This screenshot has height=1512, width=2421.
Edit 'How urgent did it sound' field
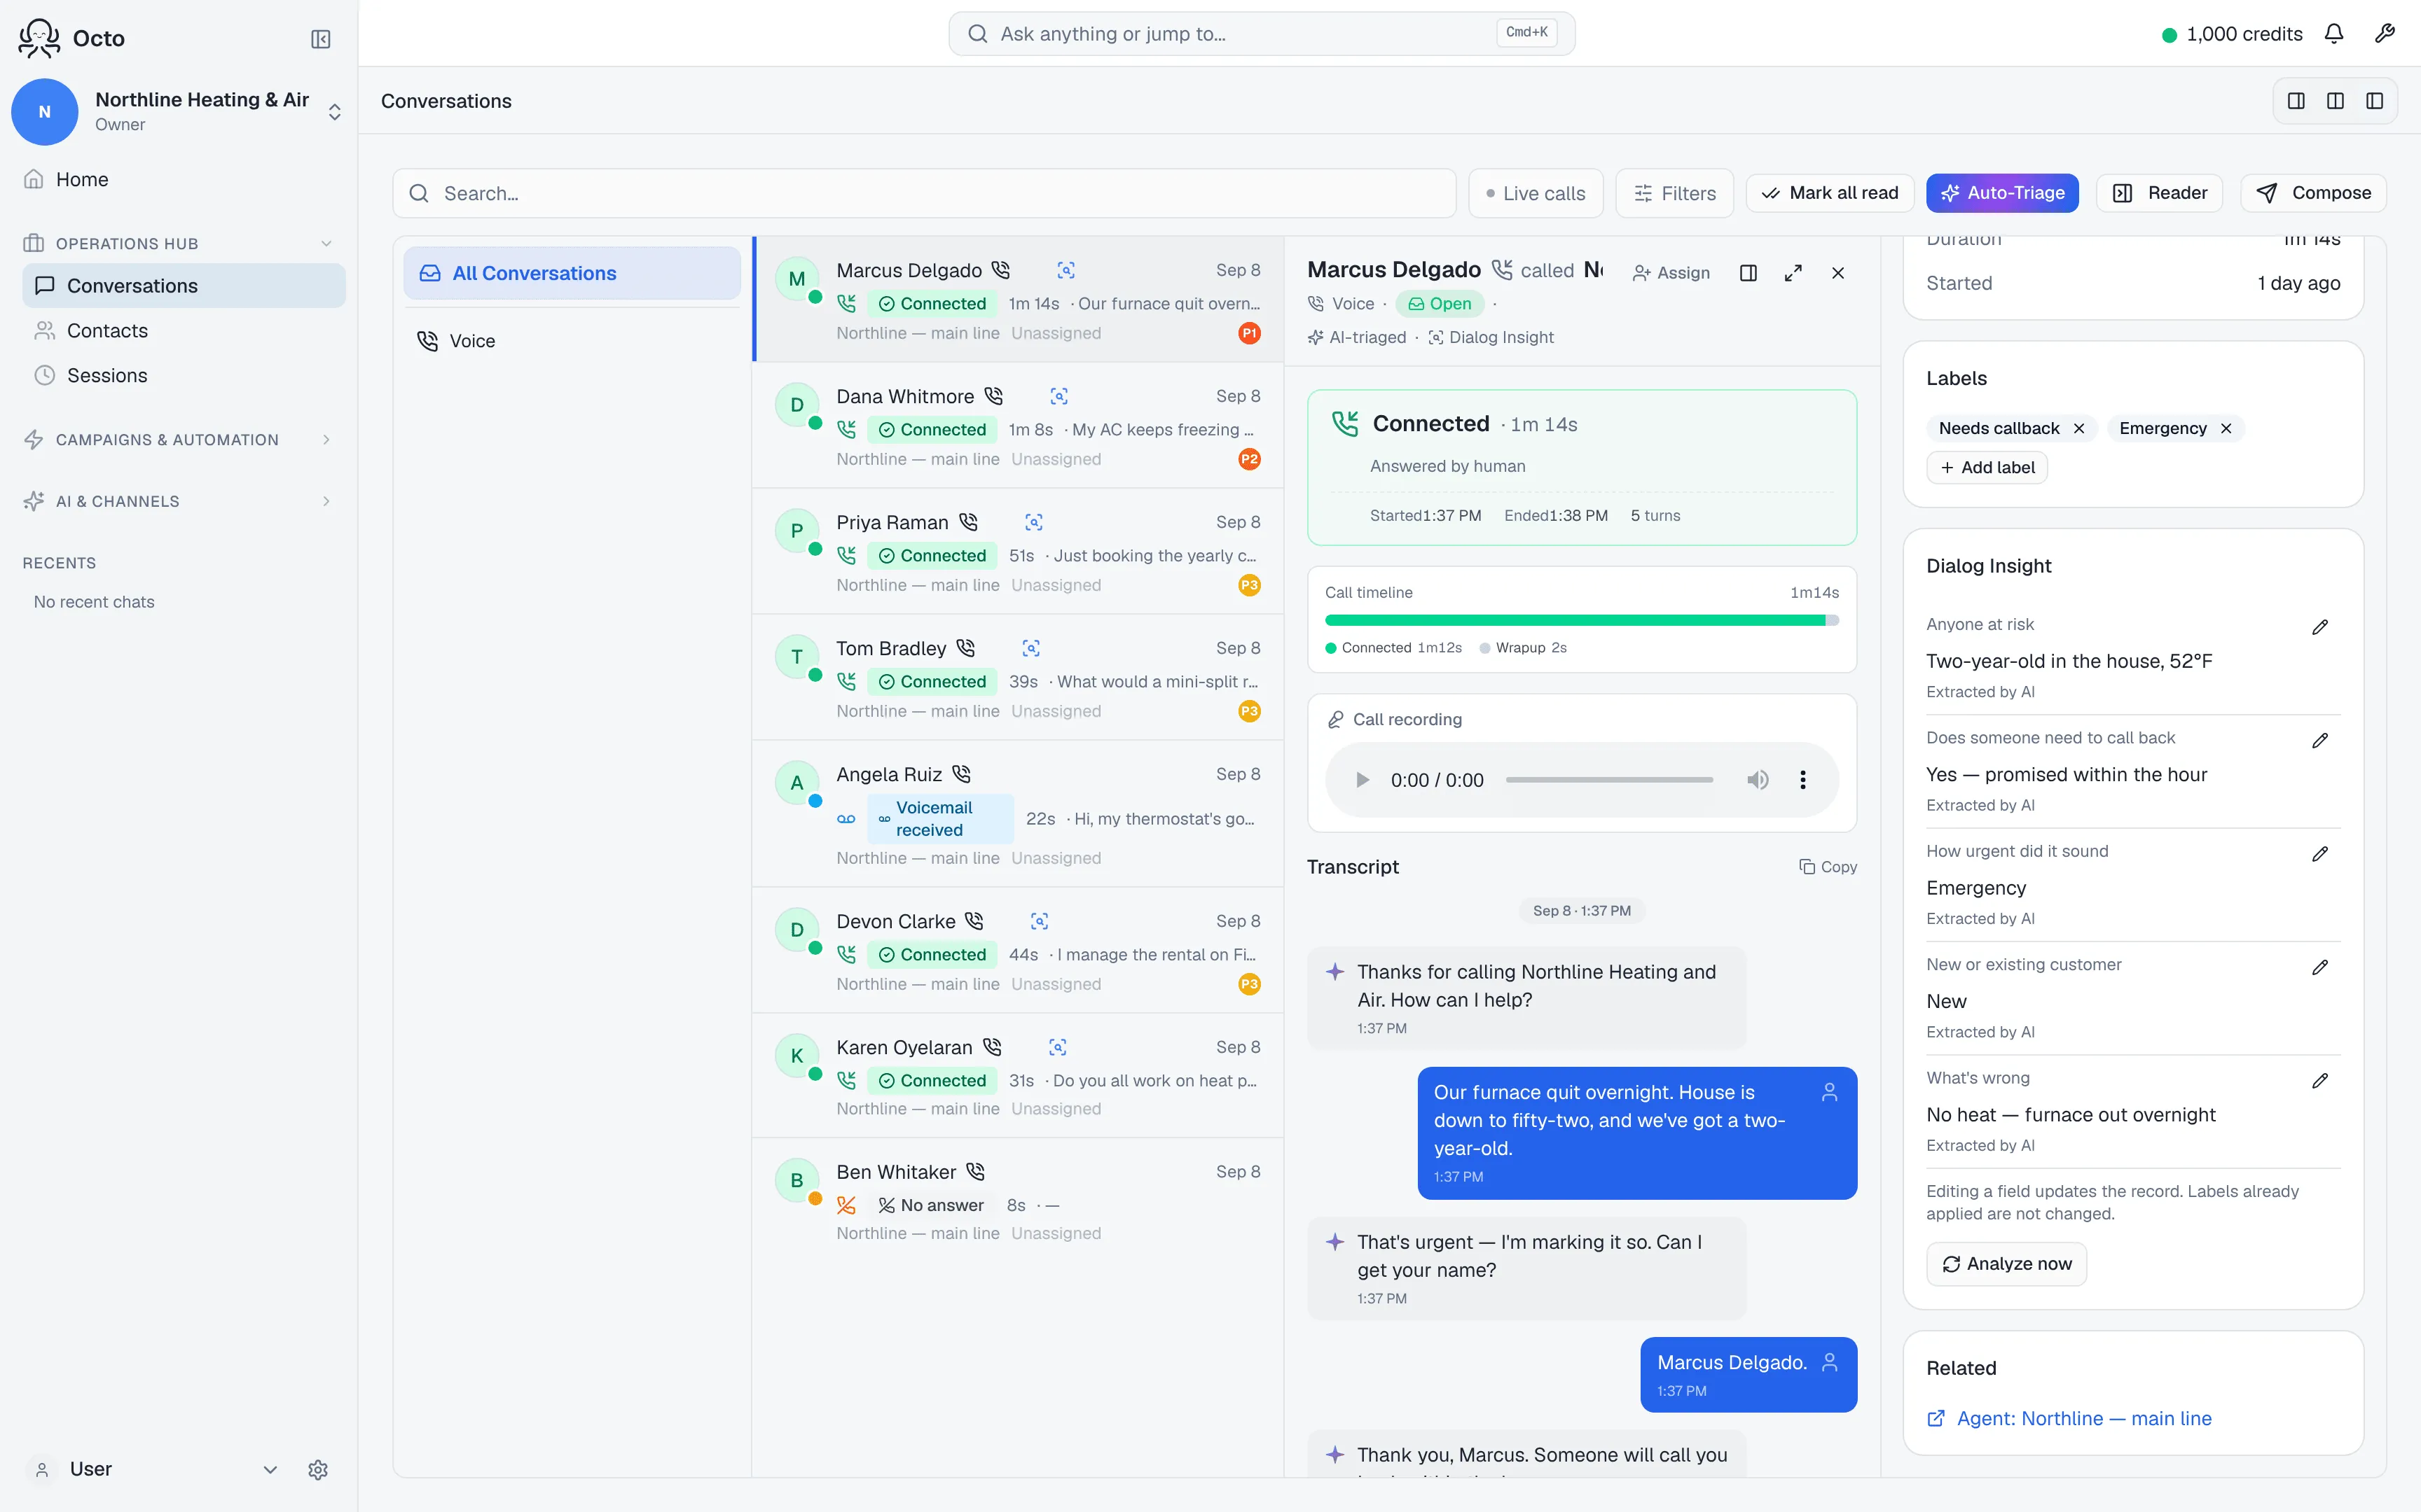(x=2320, y=854)
